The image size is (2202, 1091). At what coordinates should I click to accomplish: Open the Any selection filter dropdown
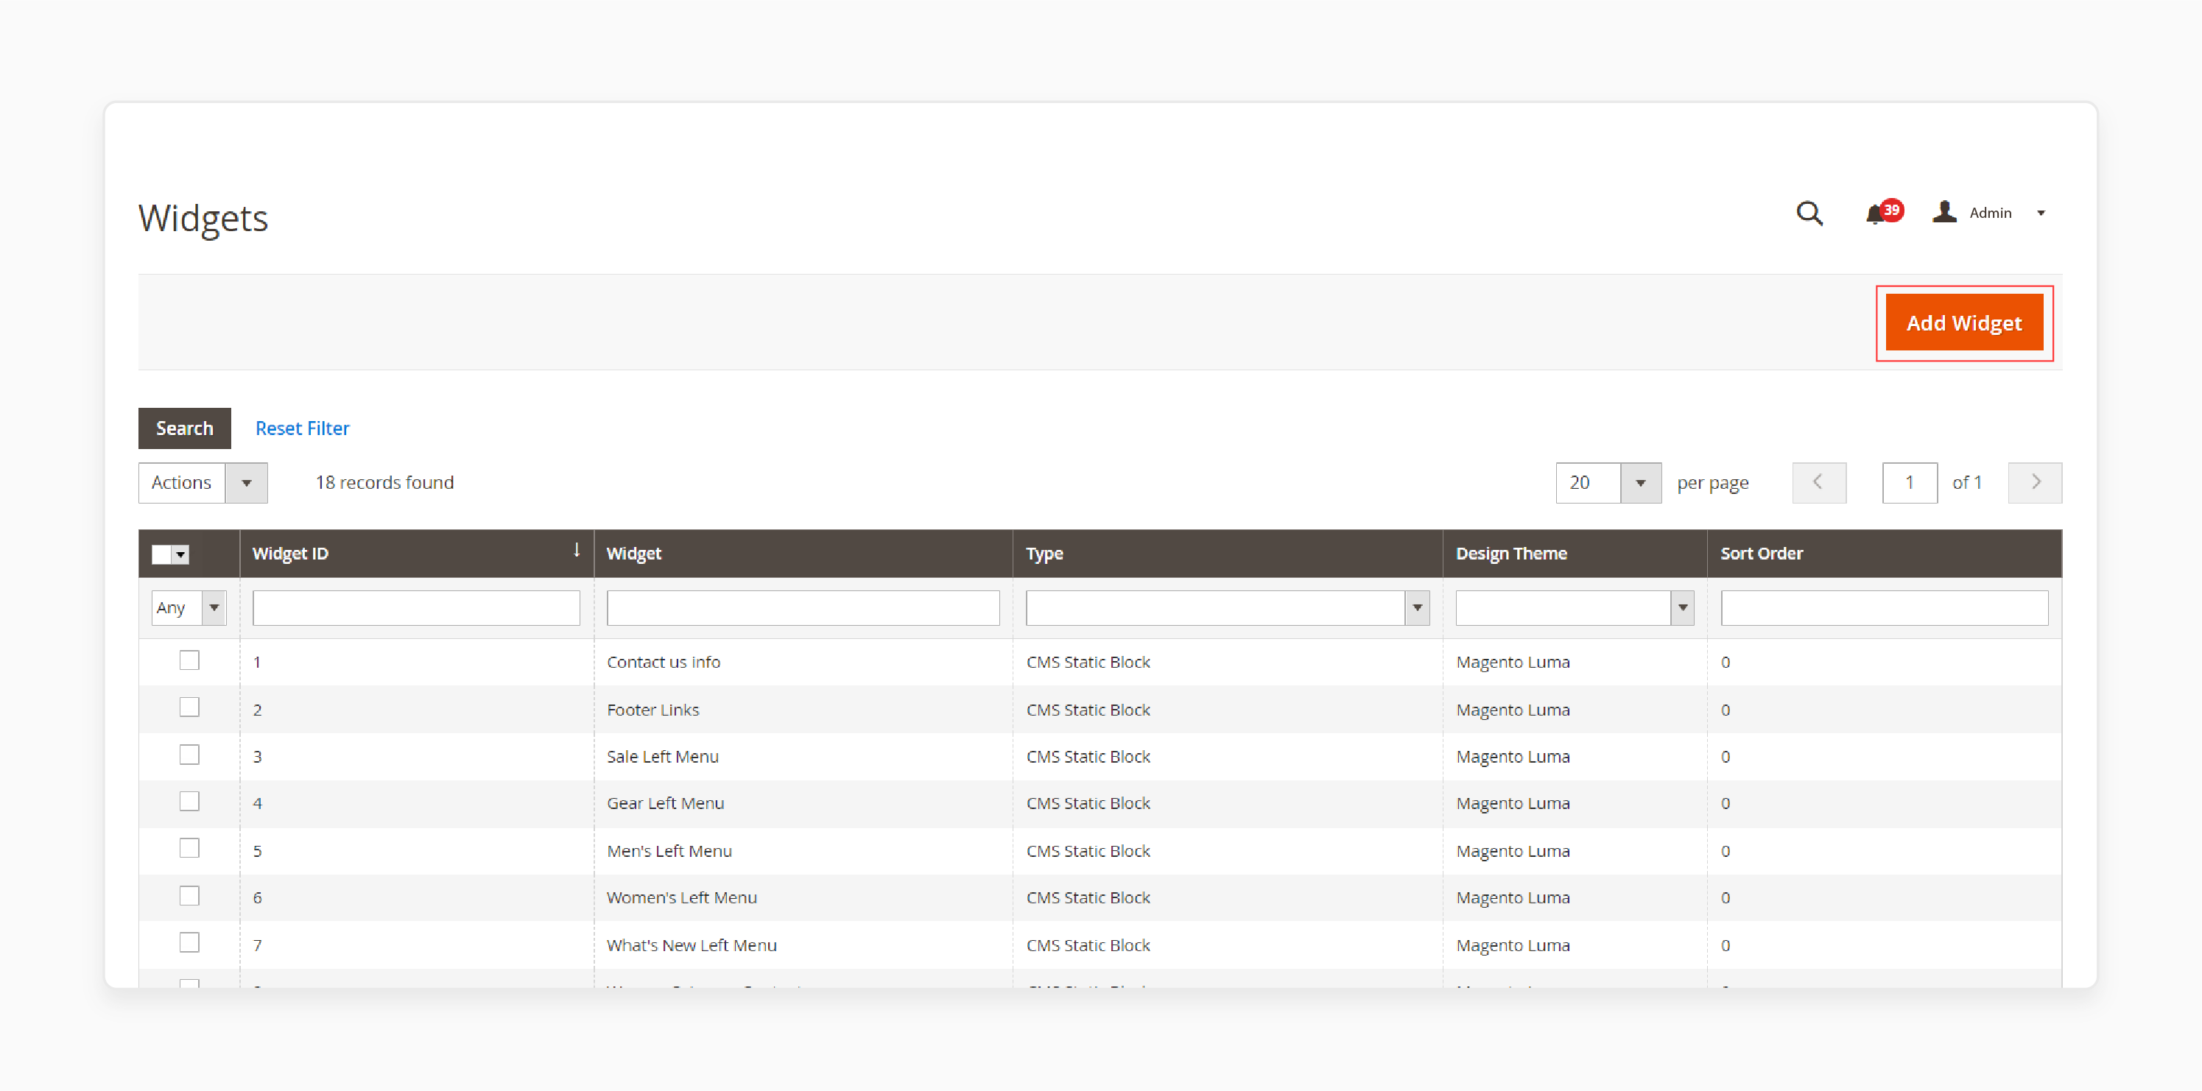[x=189, y=607]
